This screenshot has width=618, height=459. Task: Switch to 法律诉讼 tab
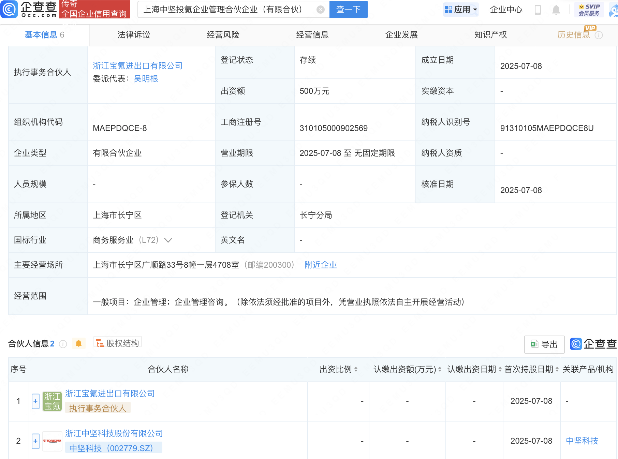coord(134,35)
